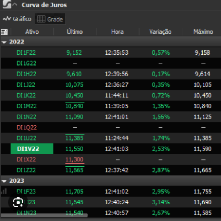Viewport: 221px width, 221px height.
Task: Collapse the 2022 group
Action: (4, 42)
